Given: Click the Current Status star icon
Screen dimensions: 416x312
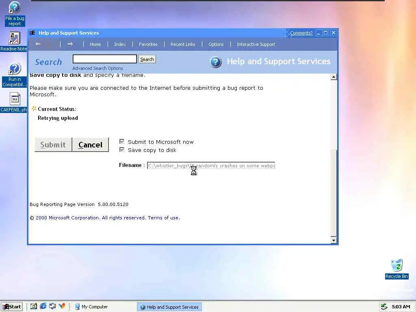Looking at the screenshot, I should (x=34, y=108).
